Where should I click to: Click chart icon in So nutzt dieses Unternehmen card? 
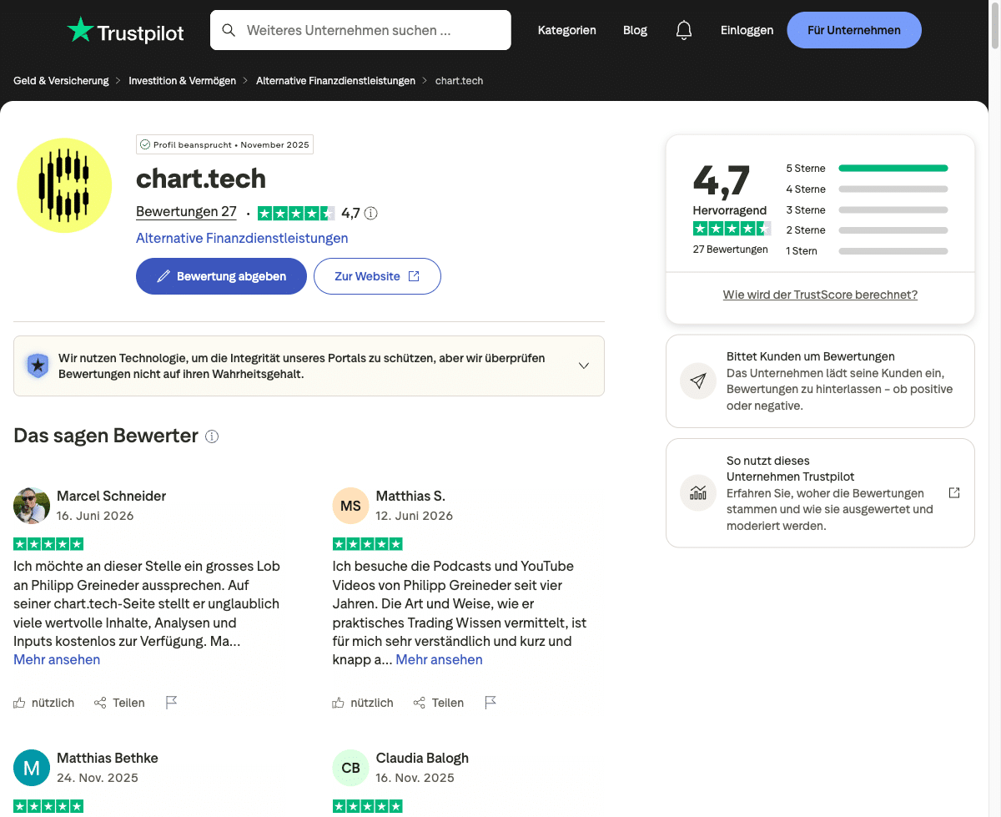pos(698,492)
